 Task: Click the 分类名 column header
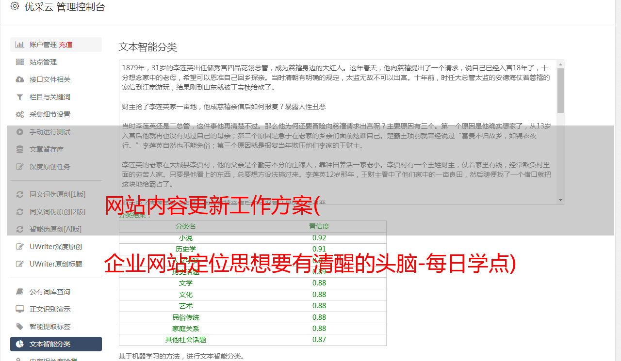point(186,226)
